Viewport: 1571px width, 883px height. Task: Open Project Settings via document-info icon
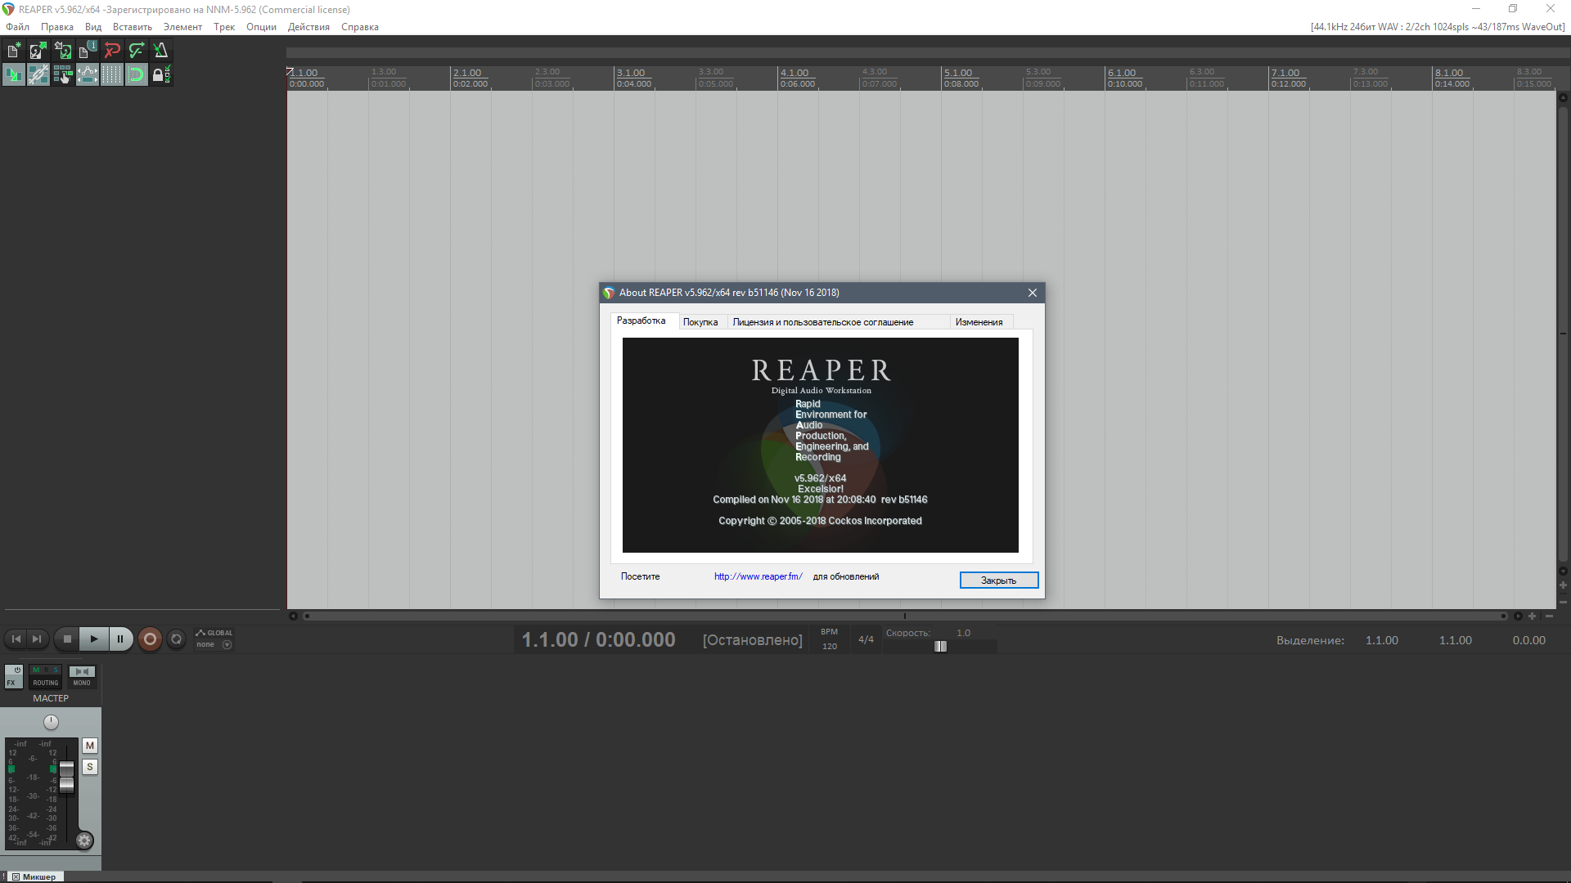(88, 51)
